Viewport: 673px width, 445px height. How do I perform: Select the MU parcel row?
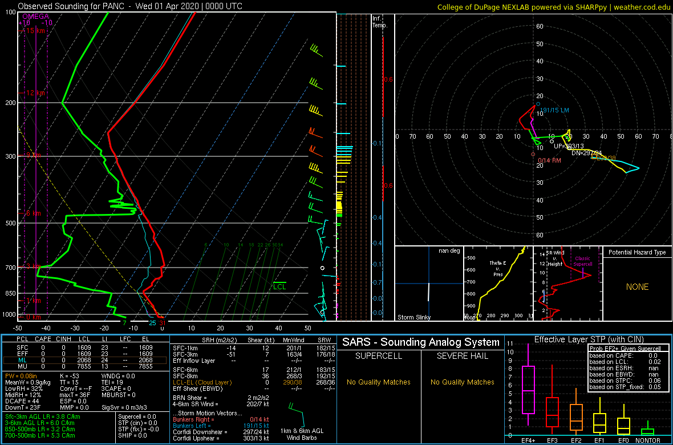[x=86, y=367]
